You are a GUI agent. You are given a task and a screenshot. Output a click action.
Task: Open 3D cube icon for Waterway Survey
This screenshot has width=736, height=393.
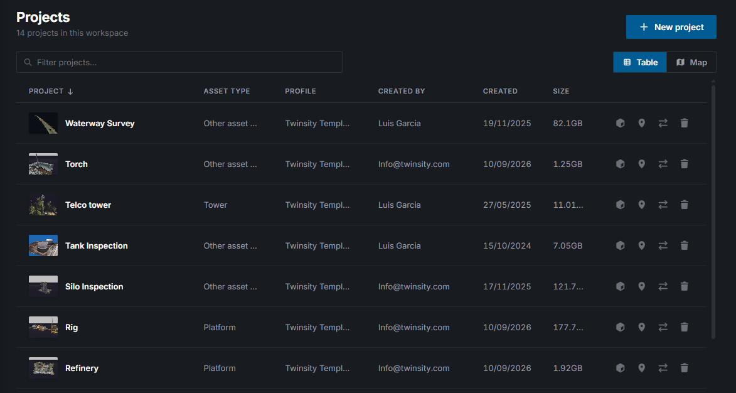620,123
